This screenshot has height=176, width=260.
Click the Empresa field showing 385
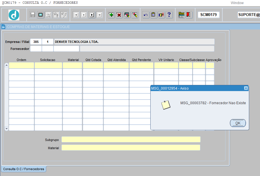coord(36,42)
